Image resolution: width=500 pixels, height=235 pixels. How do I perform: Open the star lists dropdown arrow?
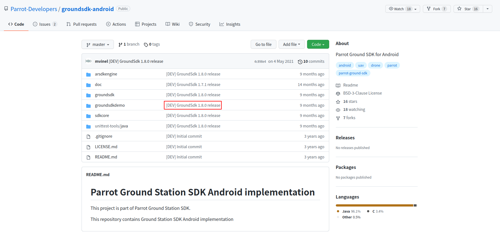(x=488, y=9)
